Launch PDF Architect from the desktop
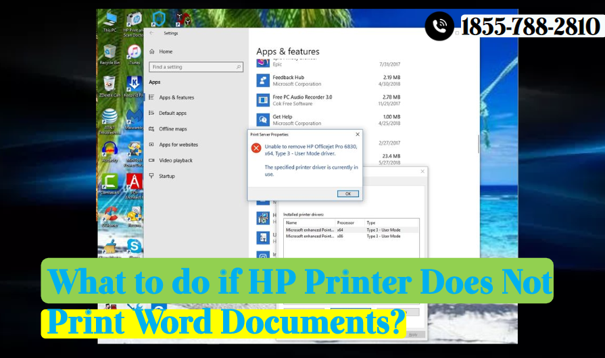Image resolution: width=605 pixels, height=358 pixels. click(134, 186)
